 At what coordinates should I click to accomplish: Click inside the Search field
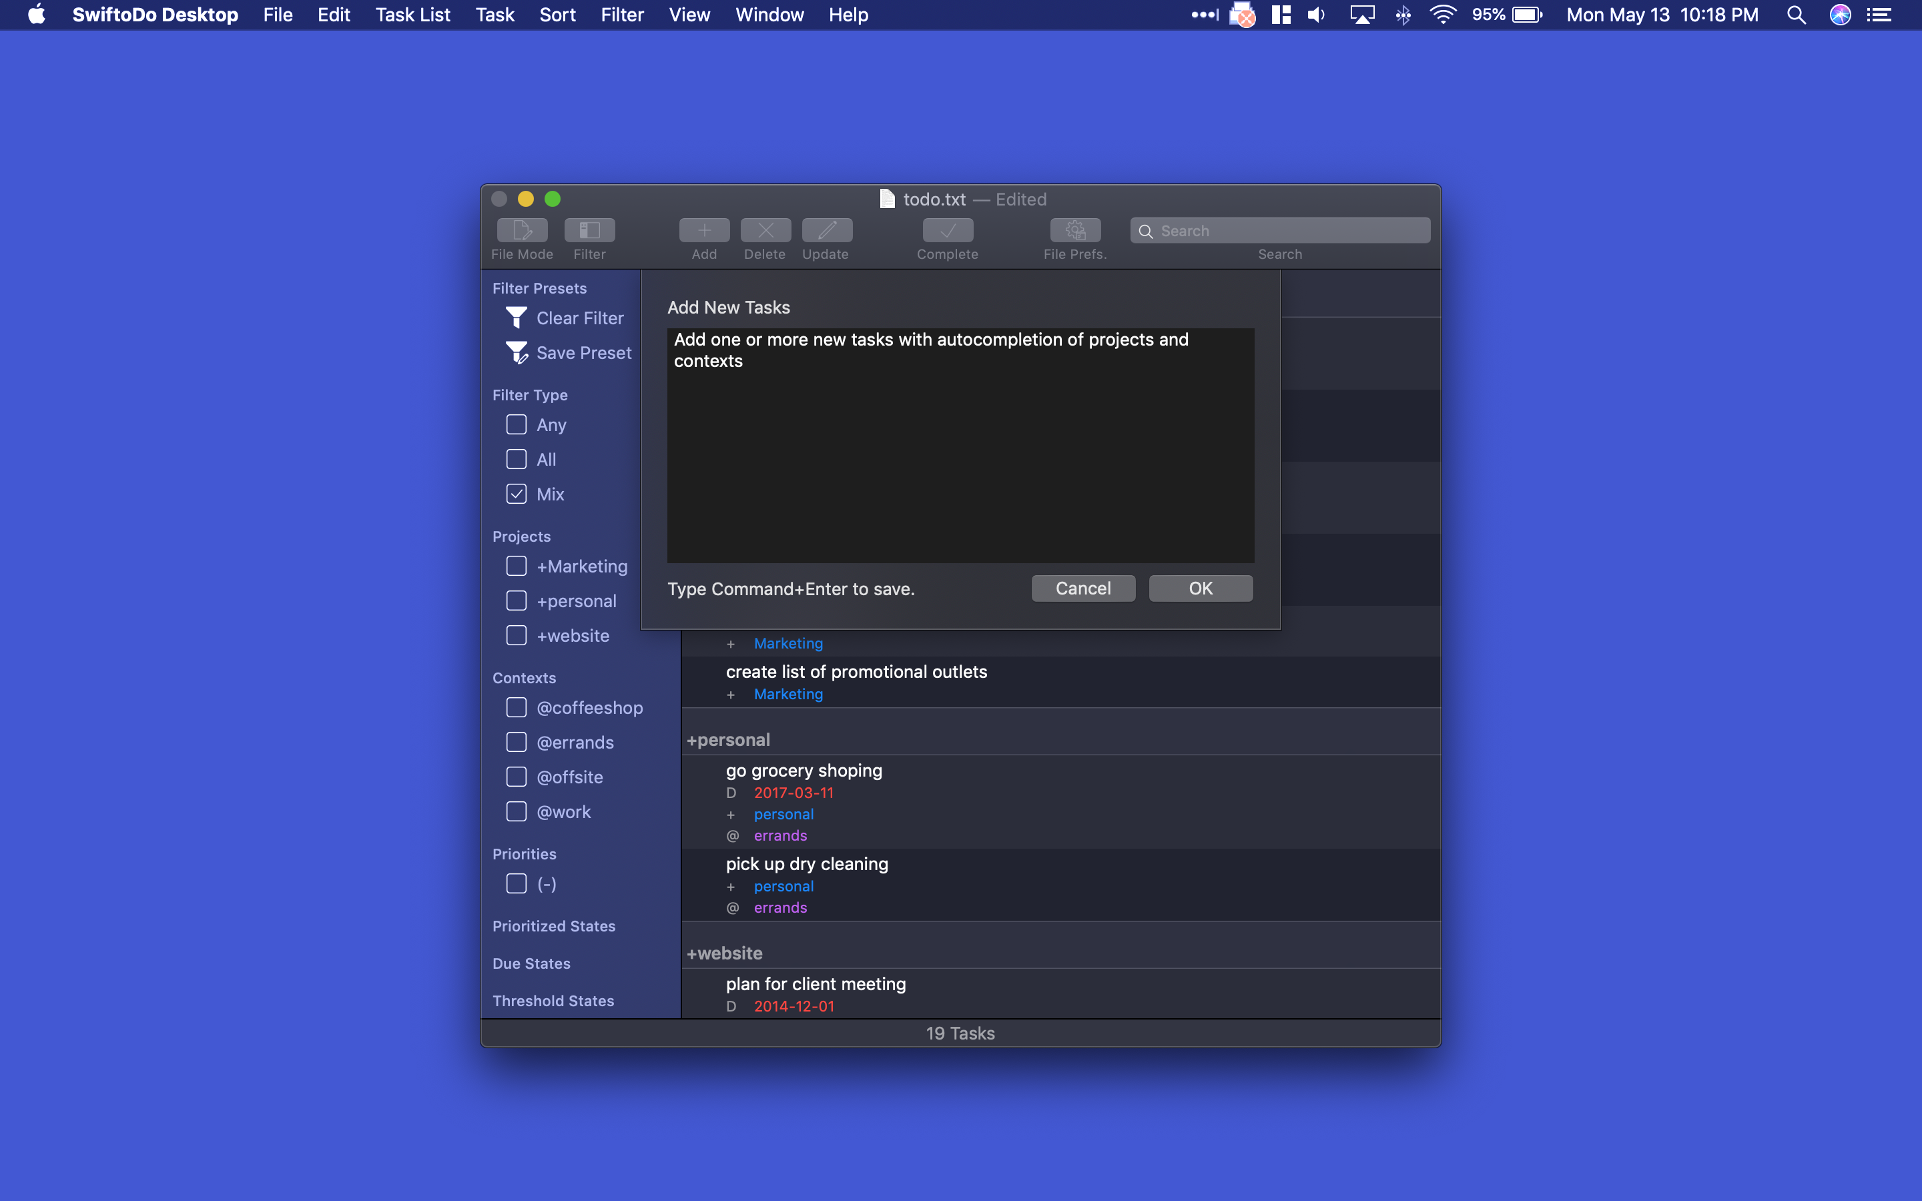[x=1279, y=230]
